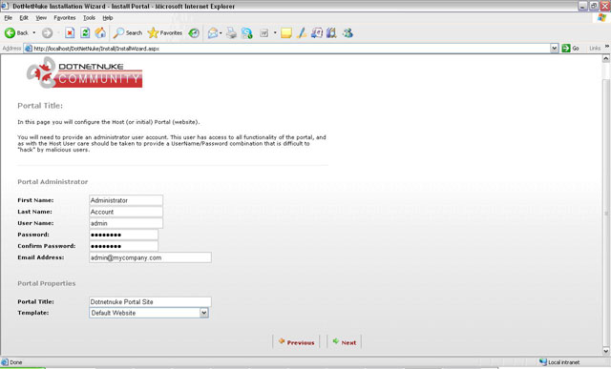Open the Tools menu
611x369 pixels.
89,18
